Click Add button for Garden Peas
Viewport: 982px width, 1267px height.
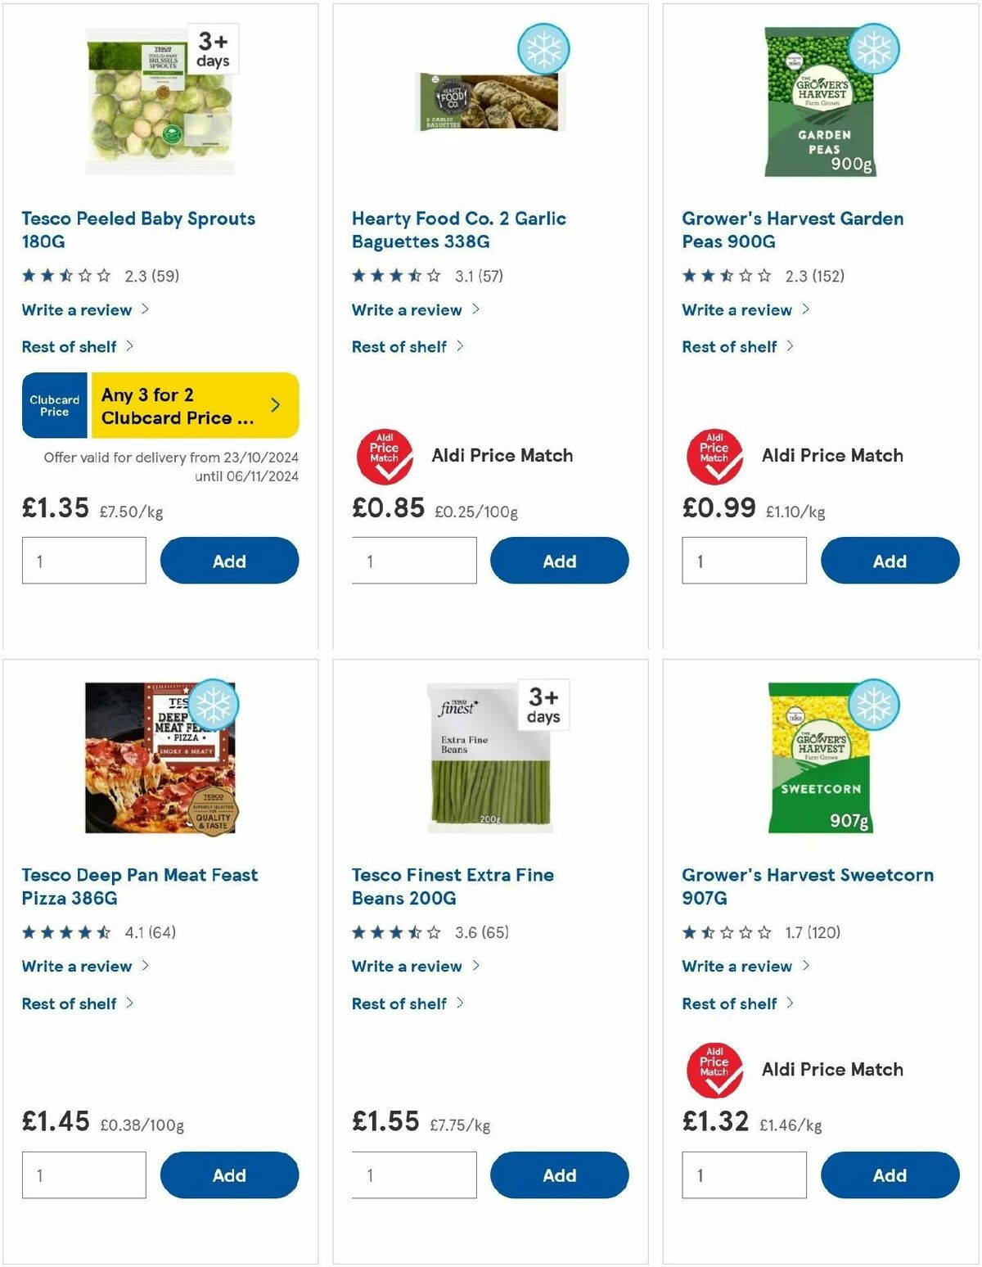coord(890,561)
